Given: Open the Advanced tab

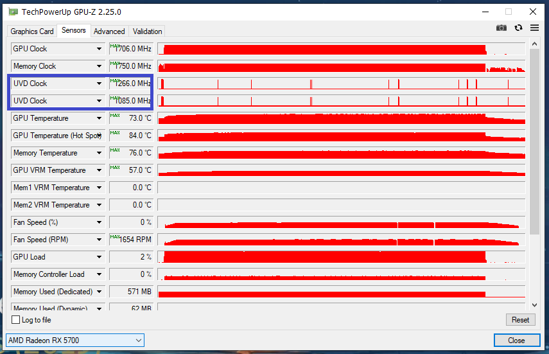Looking at the screenshot, I should [x=109, y=31].
